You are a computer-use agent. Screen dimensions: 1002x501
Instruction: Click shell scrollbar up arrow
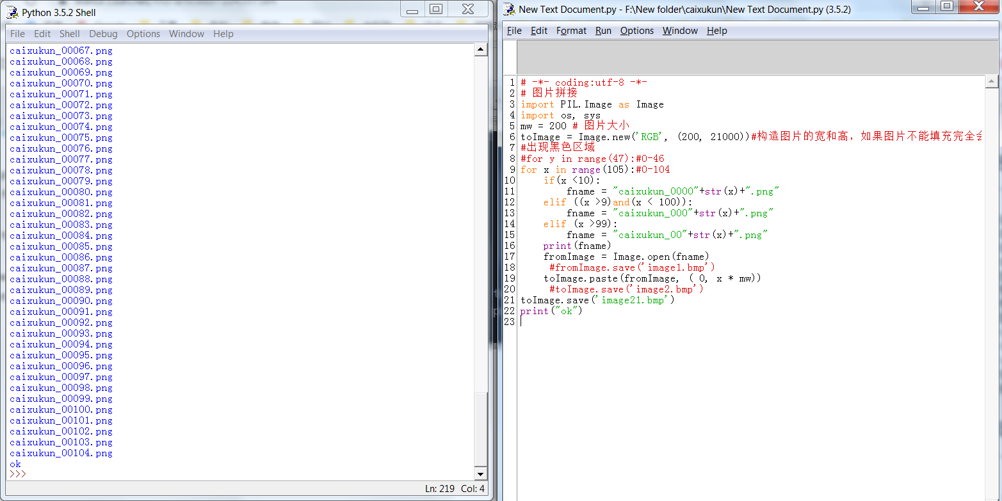tap(481, 50)
